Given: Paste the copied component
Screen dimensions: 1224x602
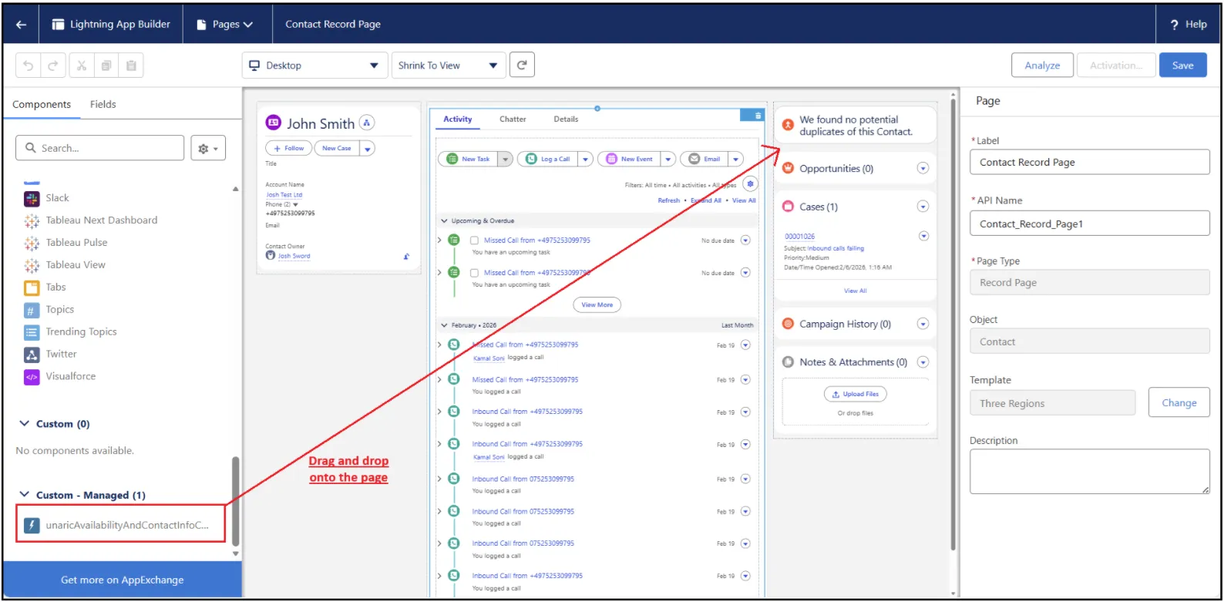Looking at the screenshot, I should pos(131,66).
